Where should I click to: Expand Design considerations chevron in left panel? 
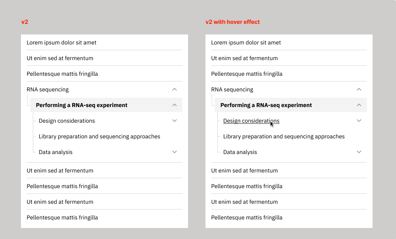click(x=175, y=121)
